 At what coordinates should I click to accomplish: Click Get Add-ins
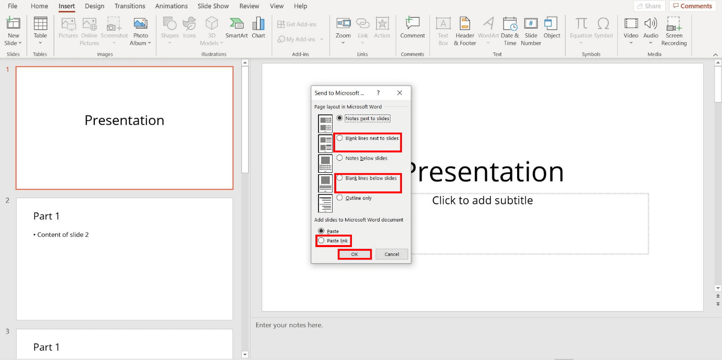pyautogui.click(x=297, y=24)
